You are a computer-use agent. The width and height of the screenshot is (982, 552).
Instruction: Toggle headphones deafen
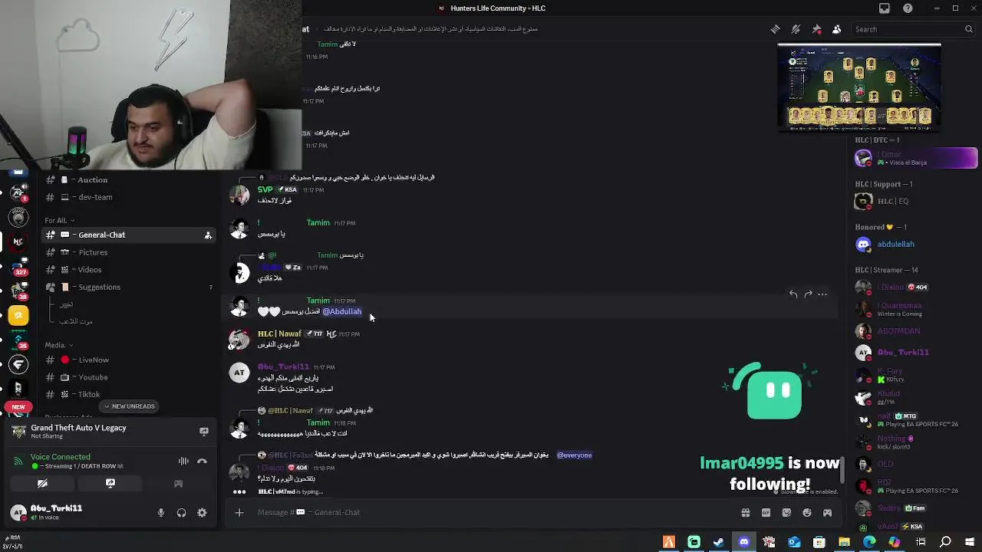181,513
